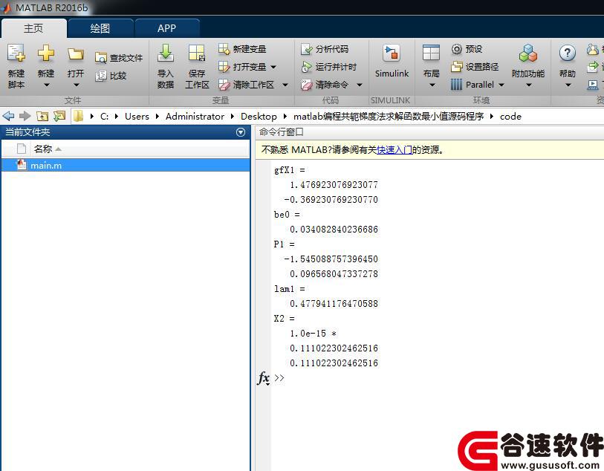Click the C: path segment
This screenshot has width=604, height=471.
105,117
